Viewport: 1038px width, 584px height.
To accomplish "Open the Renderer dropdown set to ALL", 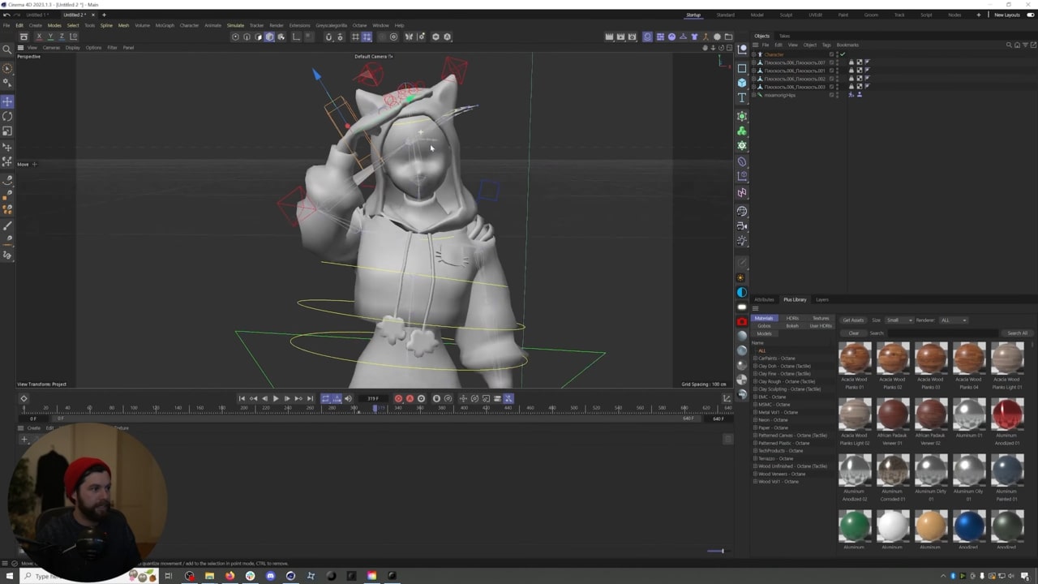I will pos(954,320).
